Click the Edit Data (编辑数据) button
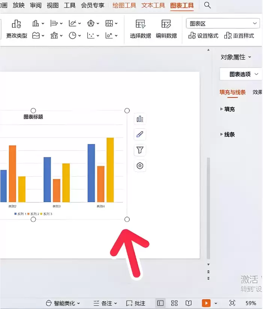 click(166, 29)
